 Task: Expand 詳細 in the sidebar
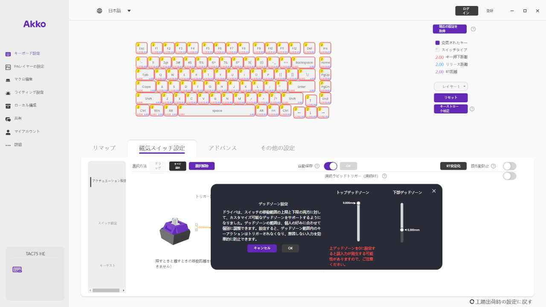coord(18,145)
